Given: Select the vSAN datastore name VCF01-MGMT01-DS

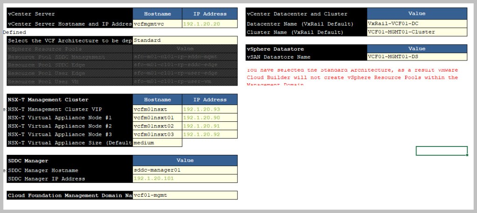Looking at the screenshot, I should point(417,57).
